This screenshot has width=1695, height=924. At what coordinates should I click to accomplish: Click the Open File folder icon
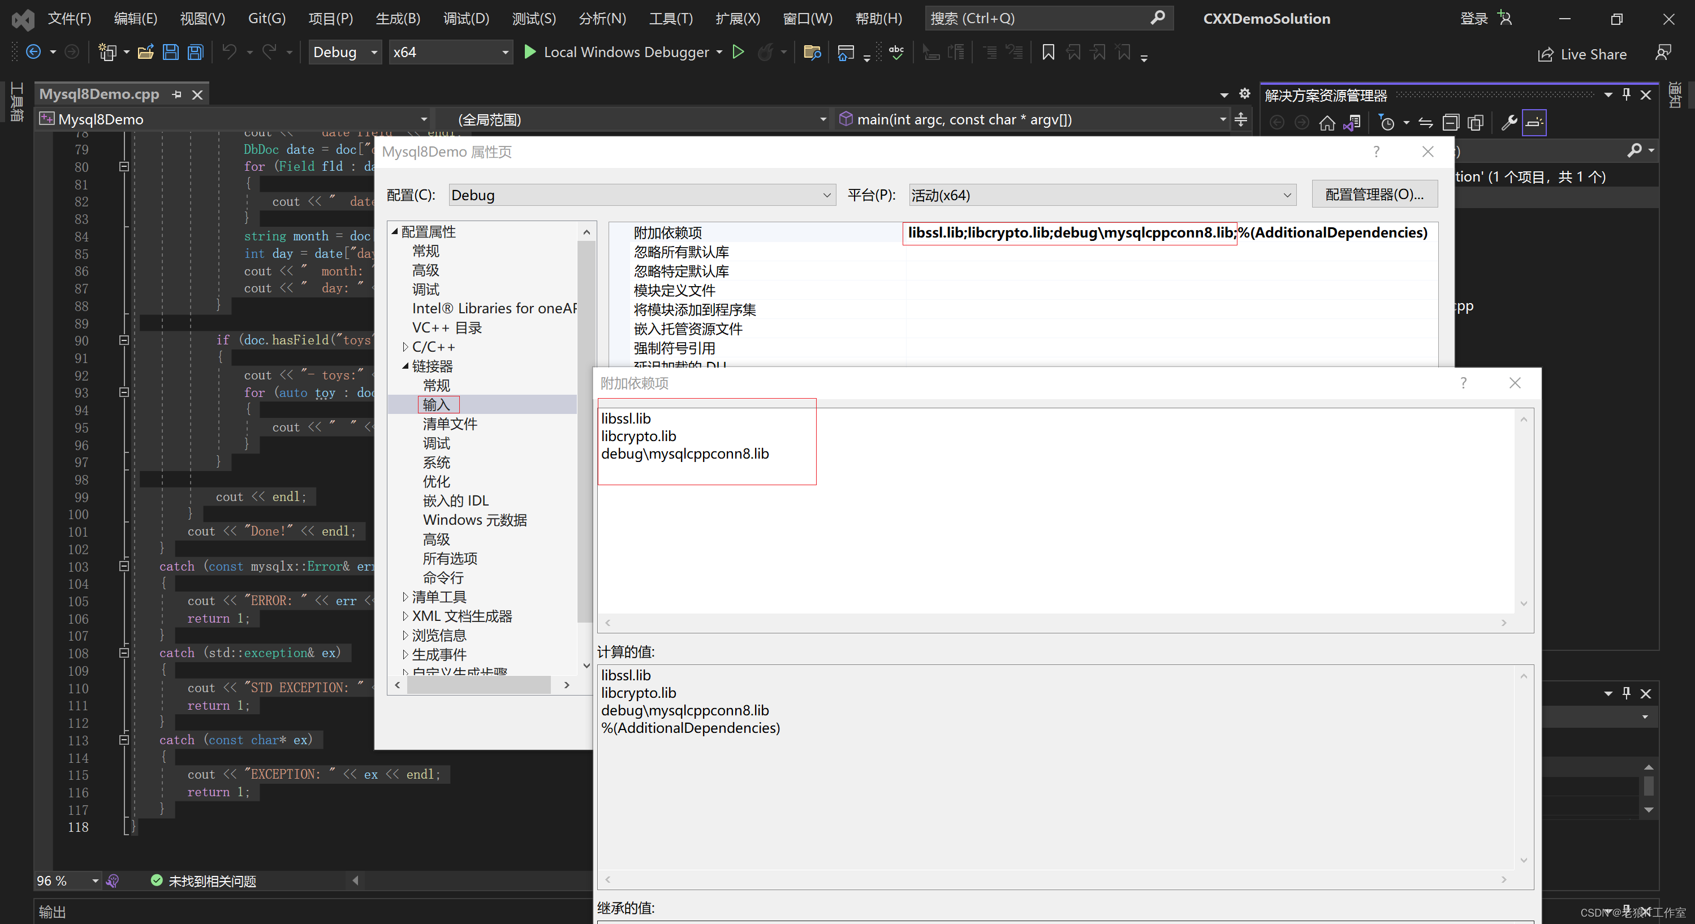[146, 52]
